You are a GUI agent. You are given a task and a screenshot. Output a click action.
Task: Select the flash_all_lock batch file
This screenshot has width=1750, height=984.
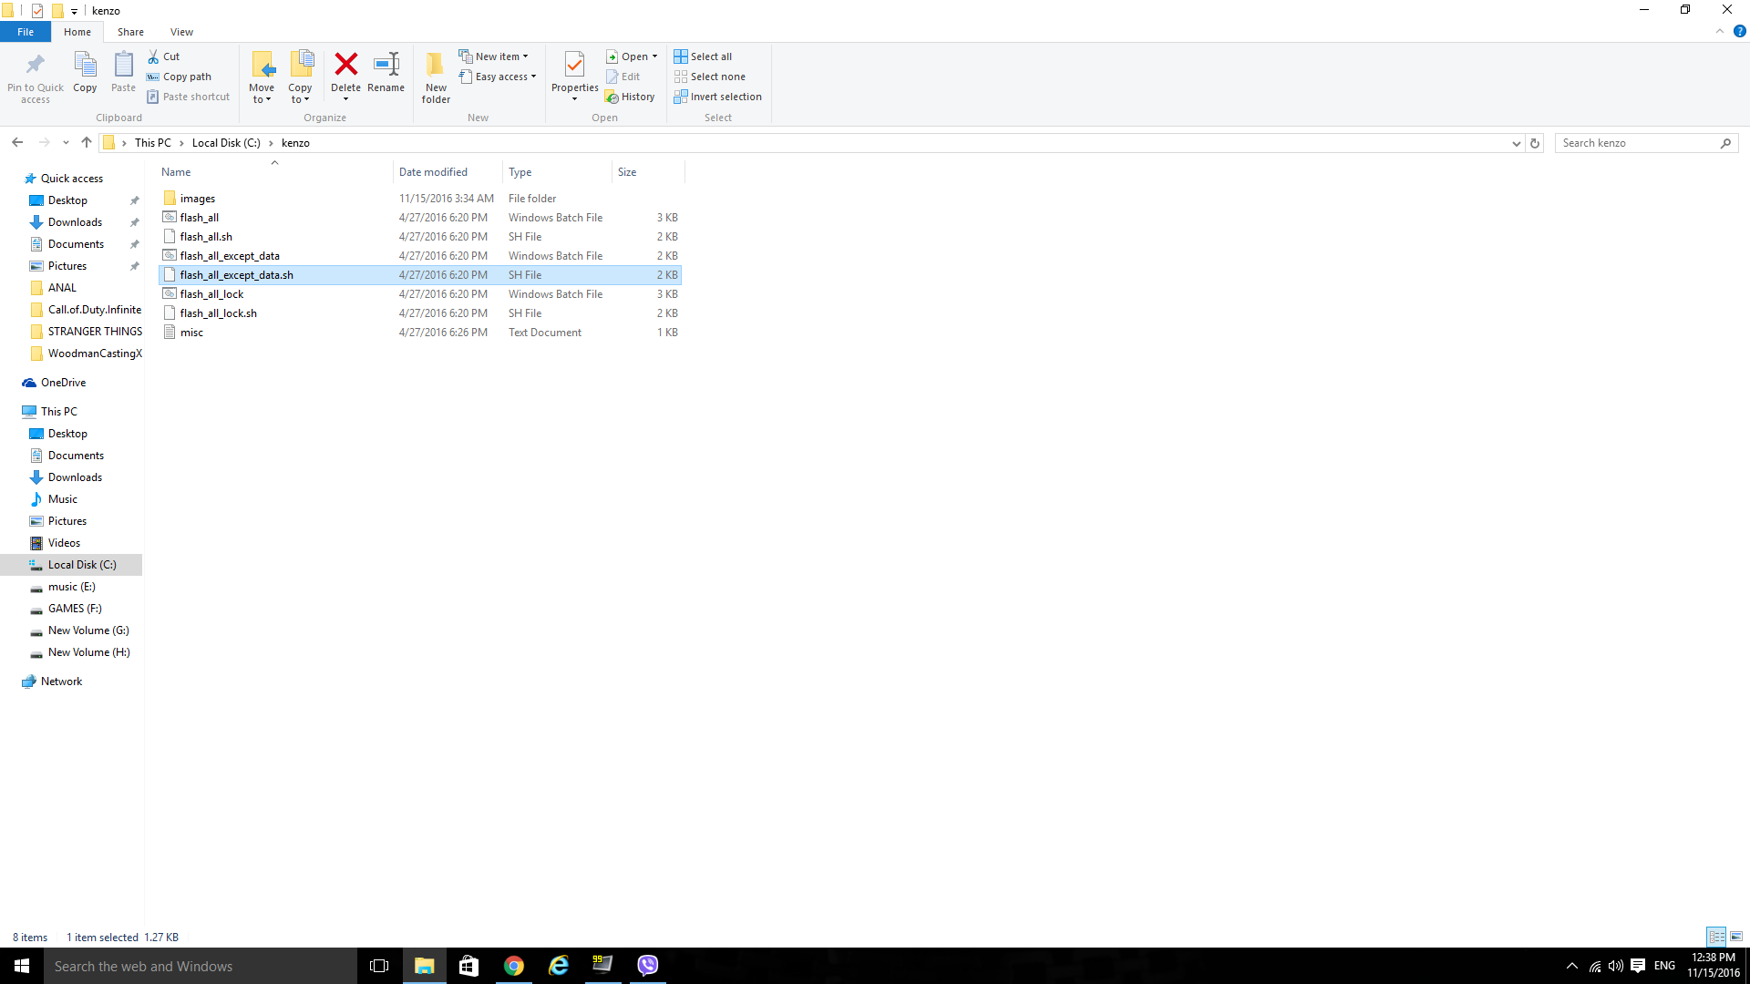(x=211, y=294)
